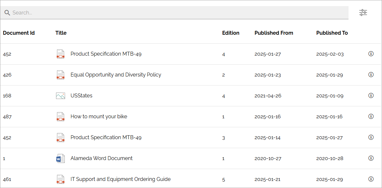This screenshot has height=188, width=382.
Task: Click Published From date 2025-01-14
Action: point(268,138)
